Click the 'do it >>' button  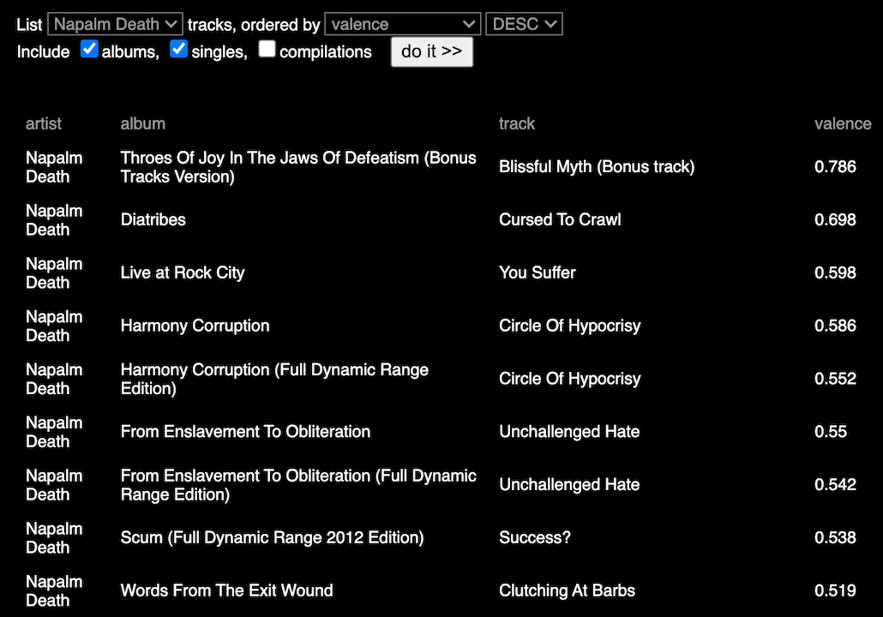(x=432, y=51)
